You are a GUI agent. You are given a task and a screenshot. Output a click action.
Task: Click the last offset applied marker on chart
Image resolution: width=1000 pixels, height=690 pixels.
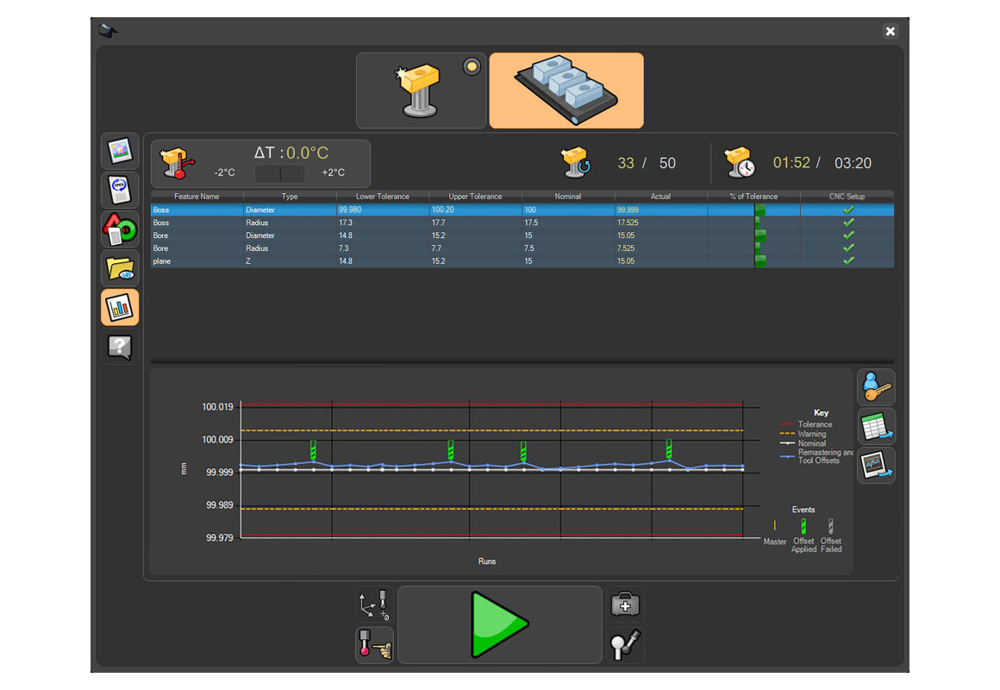pyautogui.click(x=669, y=448)
